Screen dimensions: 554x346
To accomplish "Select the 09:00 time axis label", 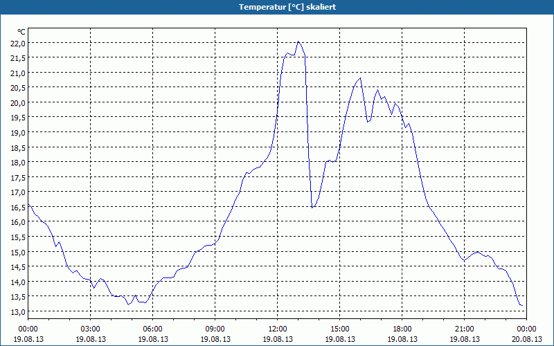I will pyautogui.click(x=215, y=329).
